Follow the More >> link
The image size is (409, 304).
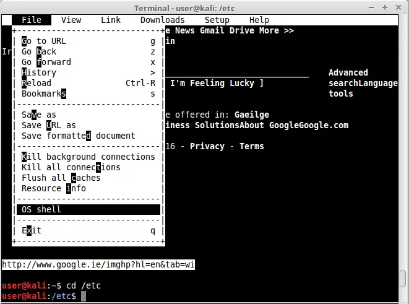pos(277,31)
